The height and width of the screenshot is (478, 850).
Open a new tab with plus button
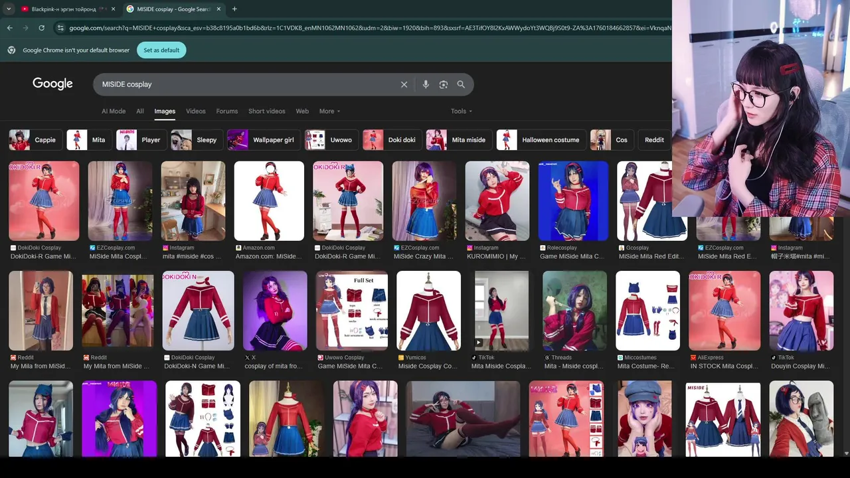[x=234, y=9]
